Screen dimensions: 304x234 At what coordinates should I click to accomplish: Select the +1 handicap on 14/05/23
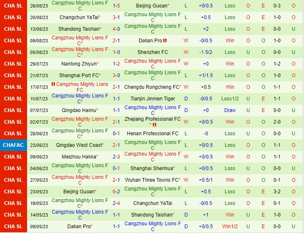pos(206,214)
